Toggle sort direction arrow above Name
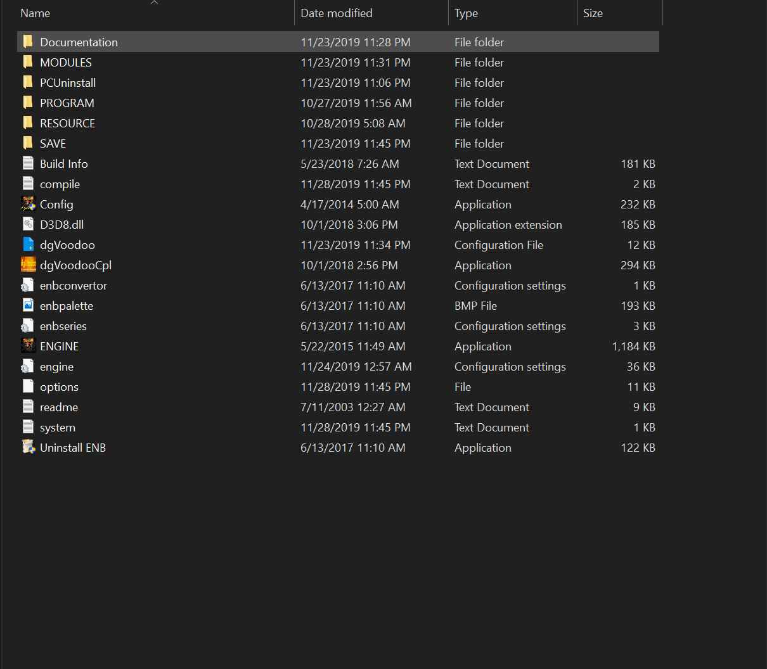This screenshot has height=669, width=767. [x=154, y=3]
